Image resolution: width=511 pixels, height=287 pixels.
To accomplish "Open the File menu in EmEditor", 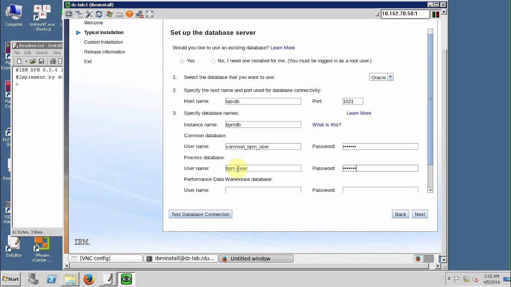I will [x=17, y=53].
